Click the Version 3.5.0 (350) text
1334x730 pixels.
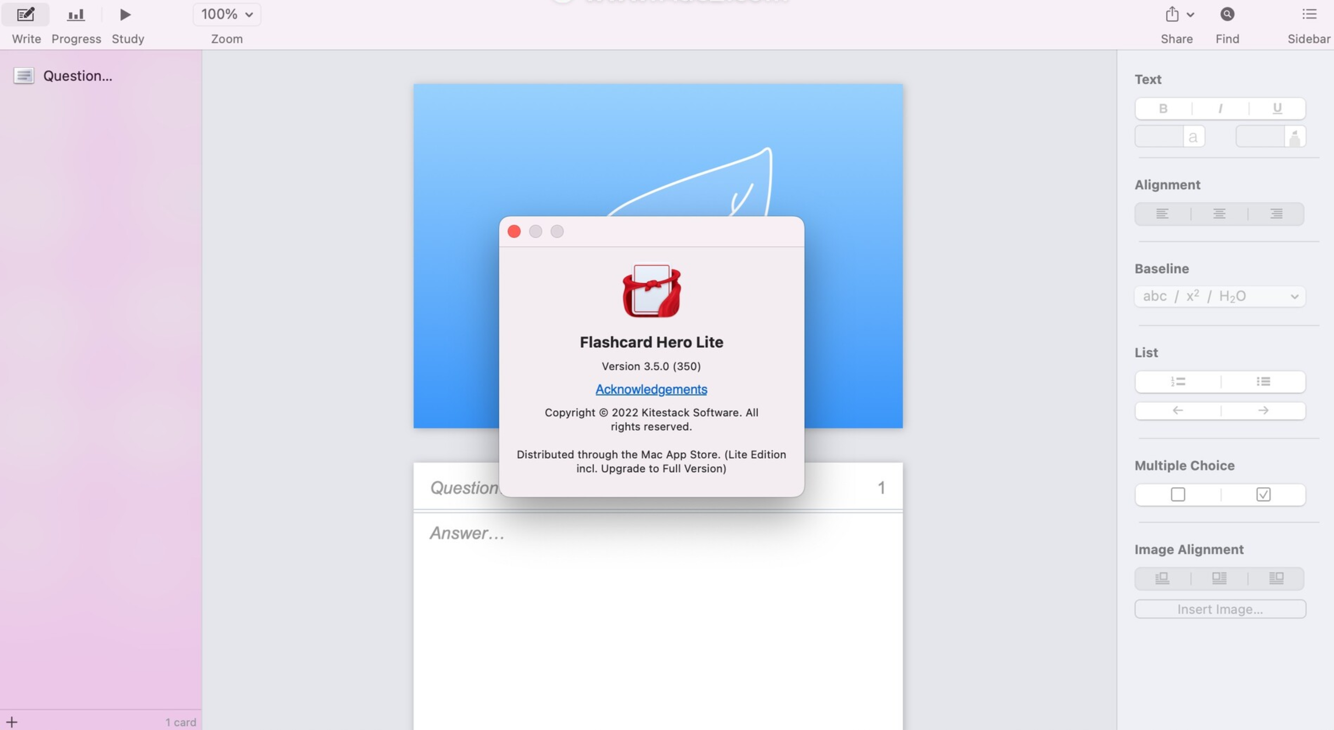651,366
